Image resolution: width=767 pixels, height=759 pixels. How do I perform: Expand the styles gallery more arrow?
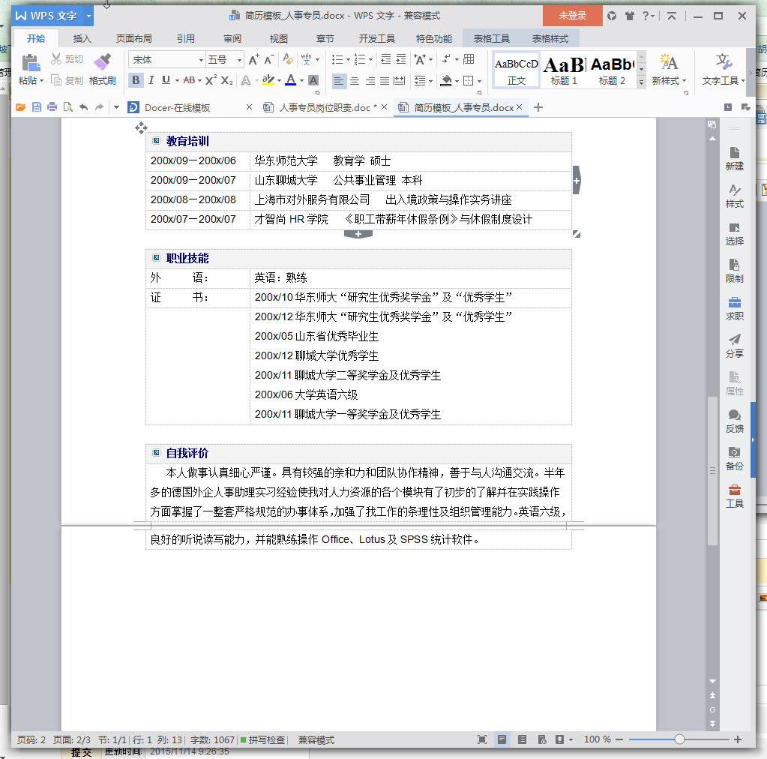click(641, 82)
